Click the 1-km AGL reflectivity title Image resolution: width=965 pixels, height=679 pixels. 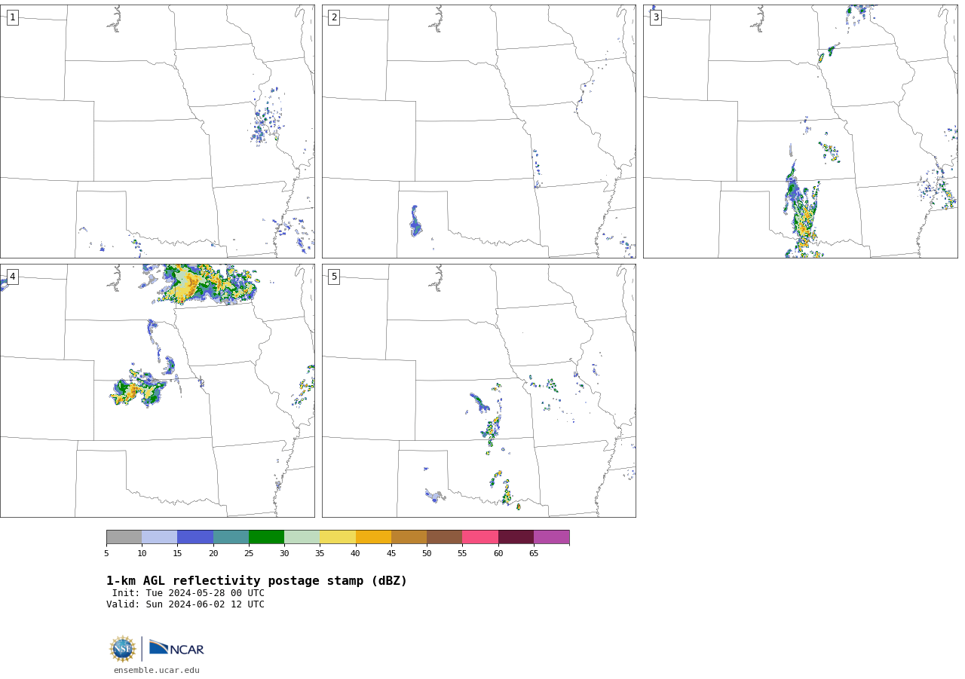pyautogui.click(x=256, y=581)
